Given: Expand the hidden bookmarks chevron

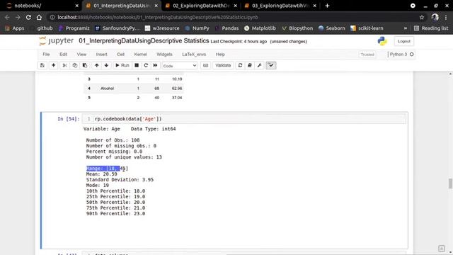Looking at the screenshot, I should [406, 28].
